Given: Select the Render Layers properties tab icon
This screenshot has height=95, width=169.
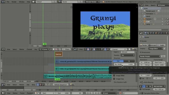Looking at the screenshot, I should (x=148, y=33).
